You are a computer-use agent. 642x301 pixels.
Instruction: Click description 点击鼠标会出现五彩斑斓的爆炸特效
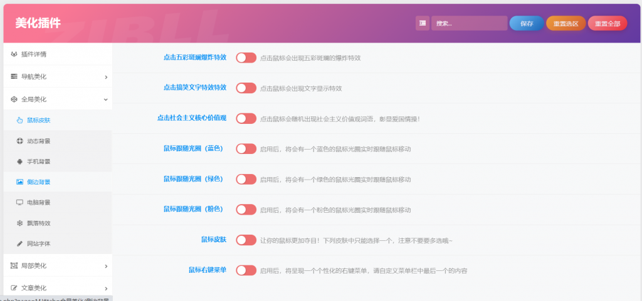[310, 58]
